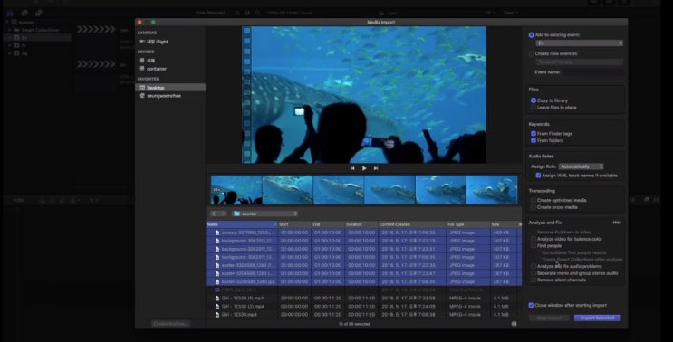Click the FCPX library file icon
Viewport: 673px width, 342px height.
point(217,290)
